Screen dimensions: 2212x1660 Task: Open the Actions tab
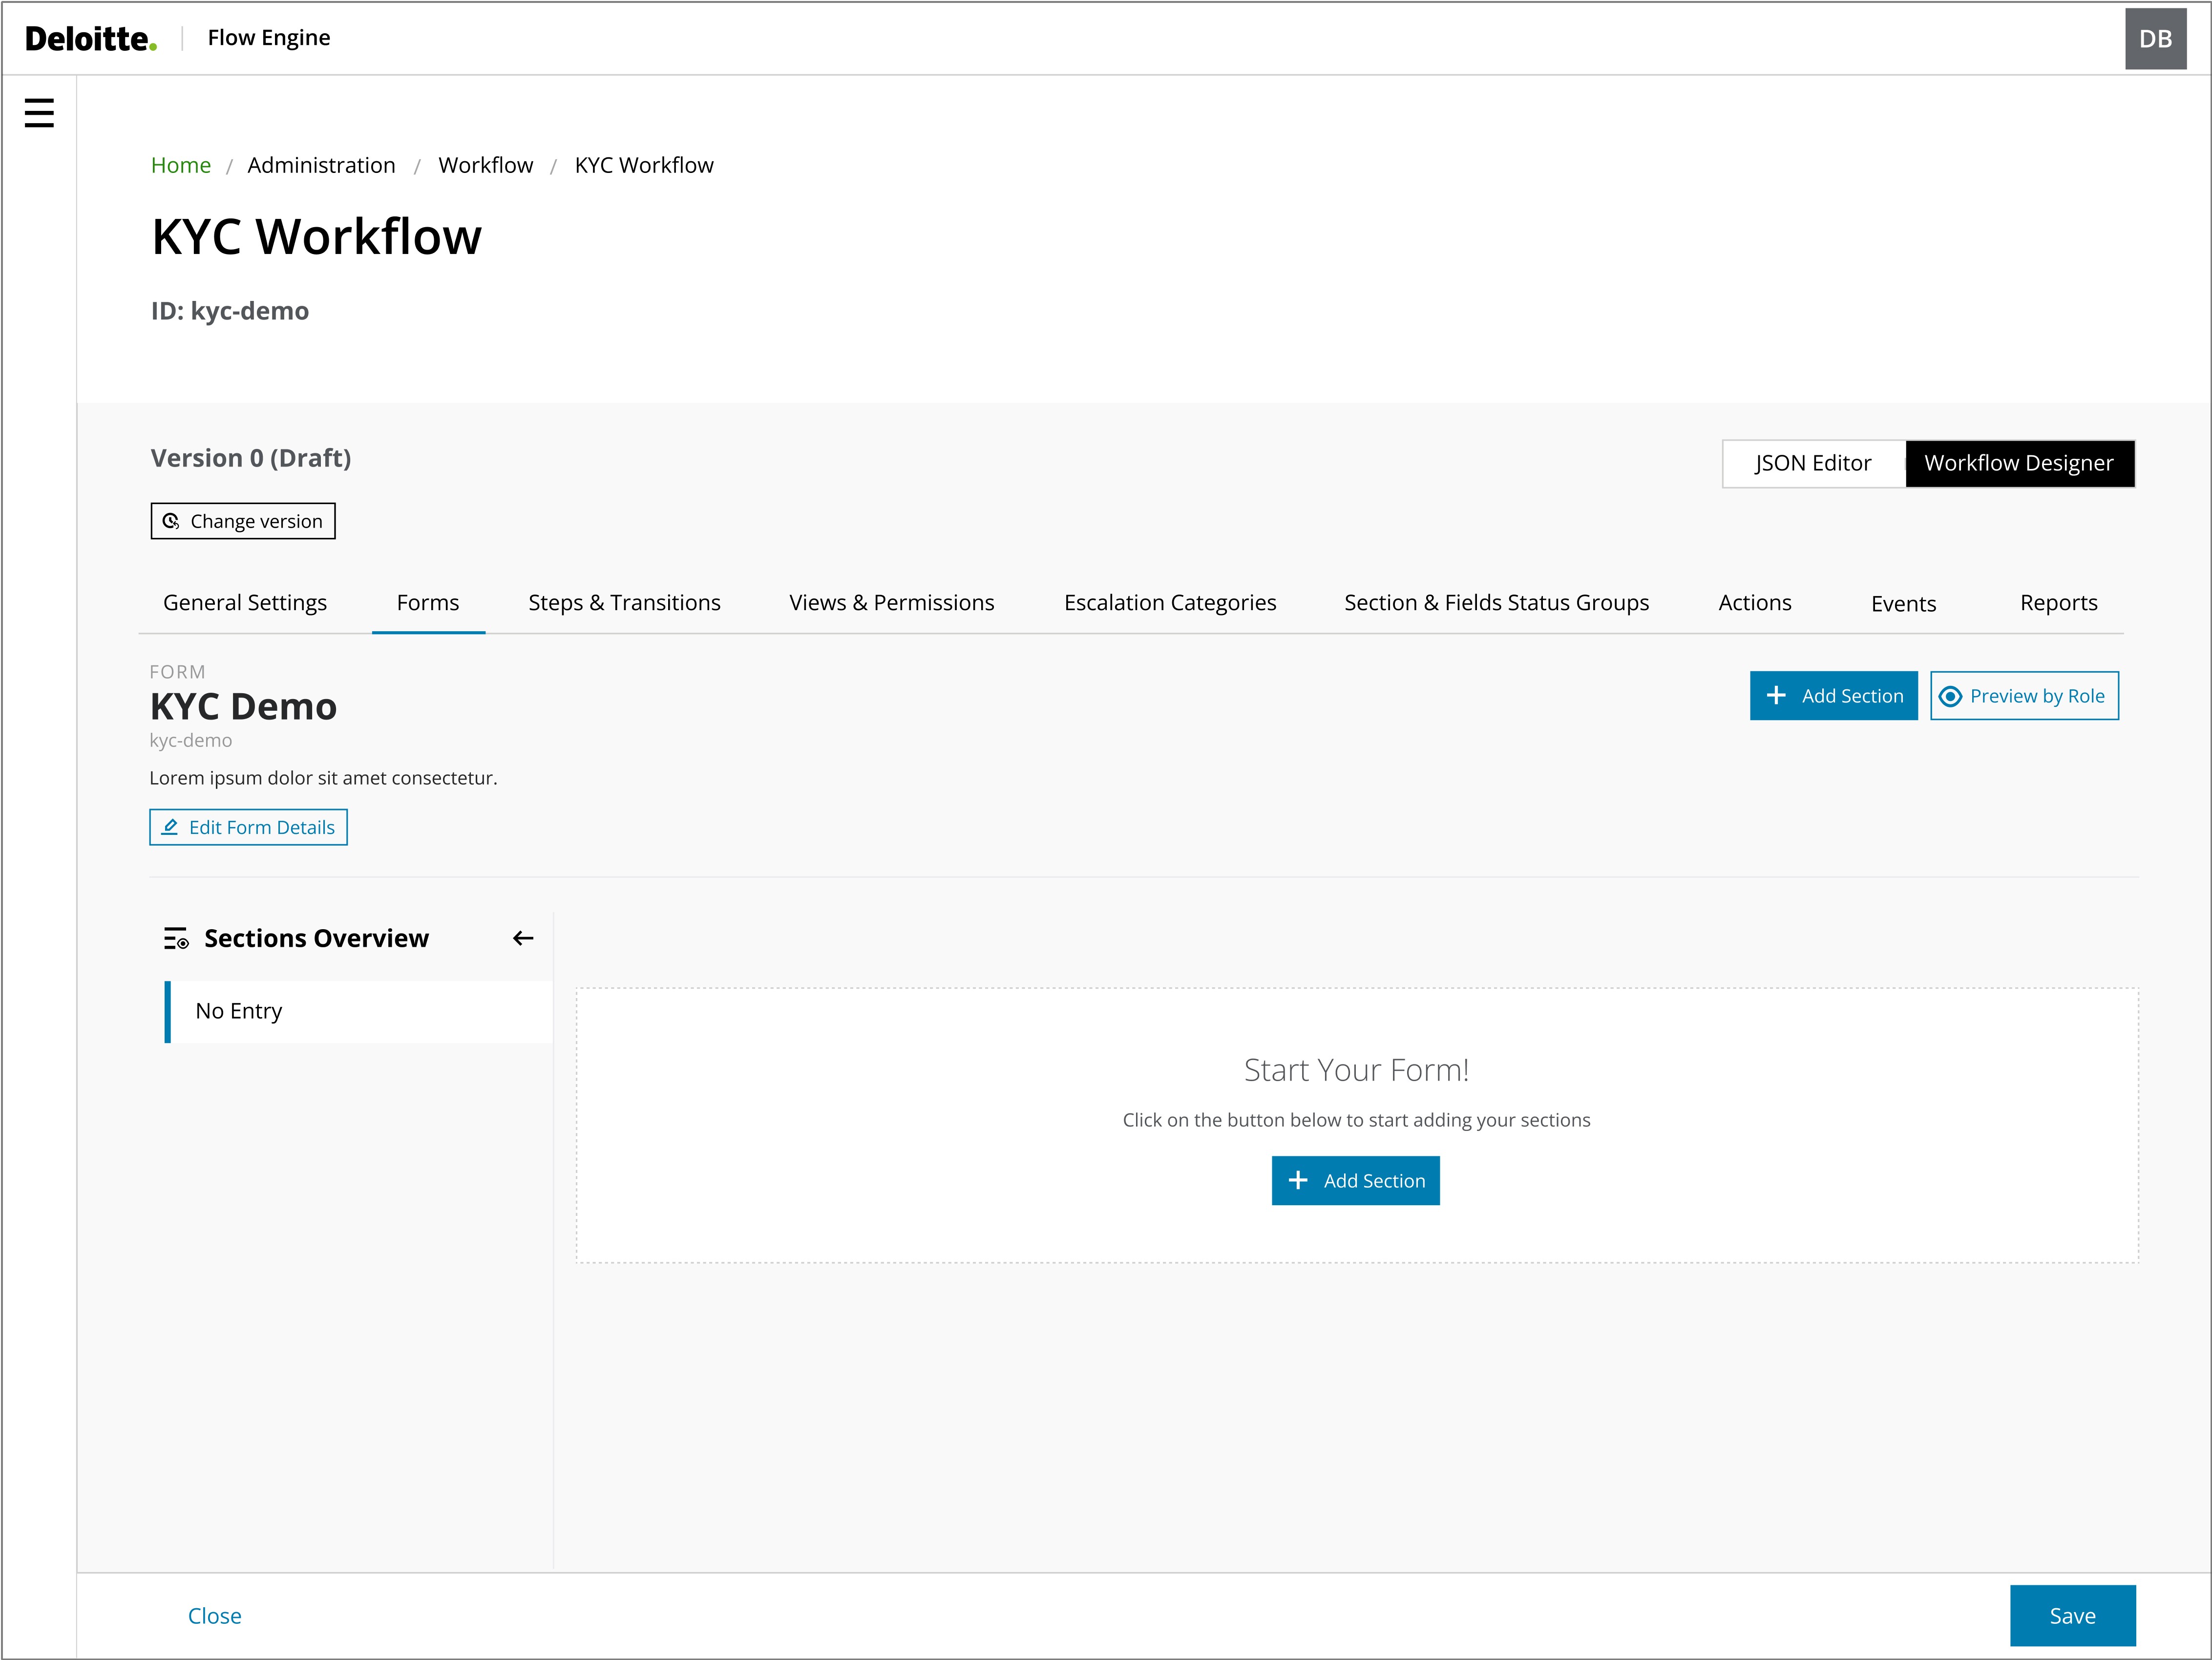point(1754,603)
